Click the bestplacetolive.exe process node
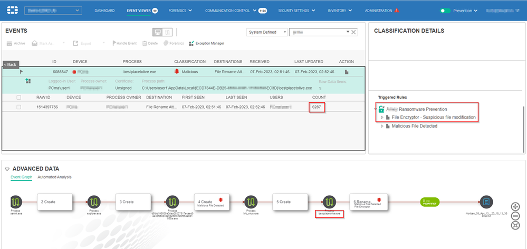This screenshot has width=527, height=249. click(x=329, y=202)
